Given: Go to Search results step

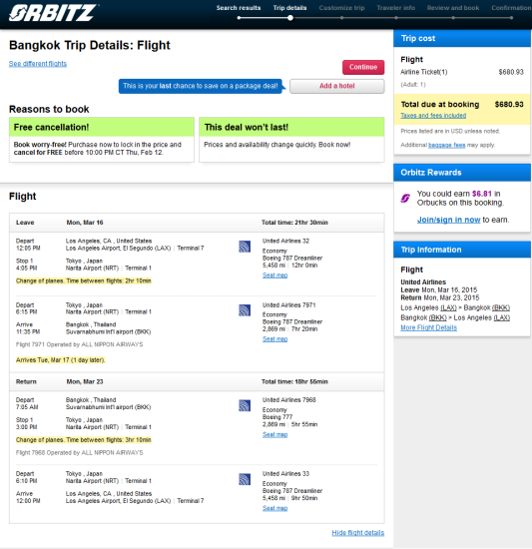Looking at the screenshot, I should (239, 8).
